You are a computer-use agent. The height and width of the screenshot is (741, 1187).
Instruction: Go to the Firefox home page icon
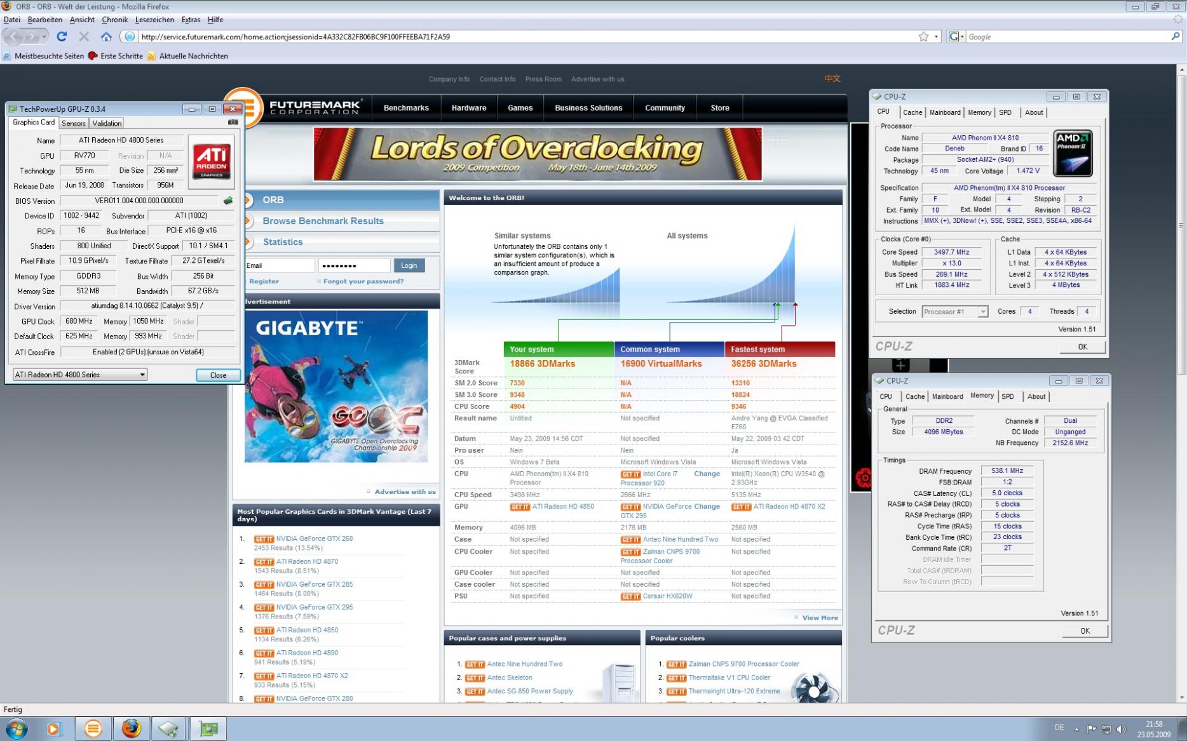point(106,37)
